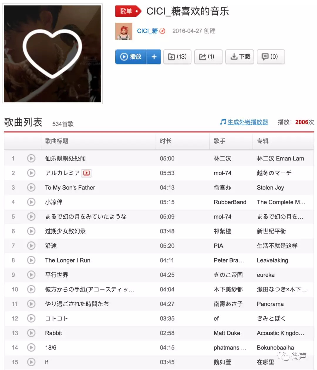The image size is (317, 370).
Task: Open the 生成外链播放器 link
Action: [x=248, y=122]
